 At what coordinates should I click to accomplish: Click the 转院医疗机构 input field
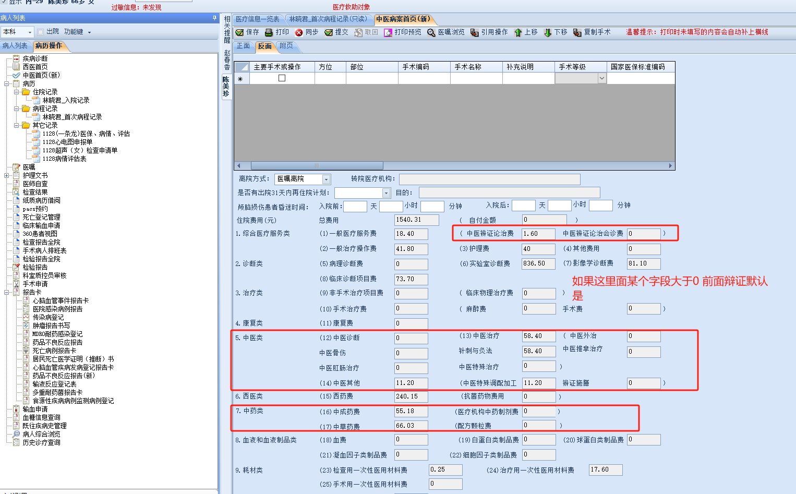[490, 179]
